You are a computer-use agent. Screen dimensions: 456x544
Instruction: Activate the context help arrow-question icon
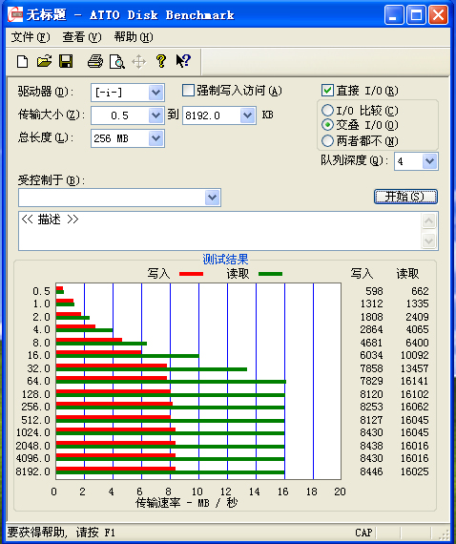183,61
